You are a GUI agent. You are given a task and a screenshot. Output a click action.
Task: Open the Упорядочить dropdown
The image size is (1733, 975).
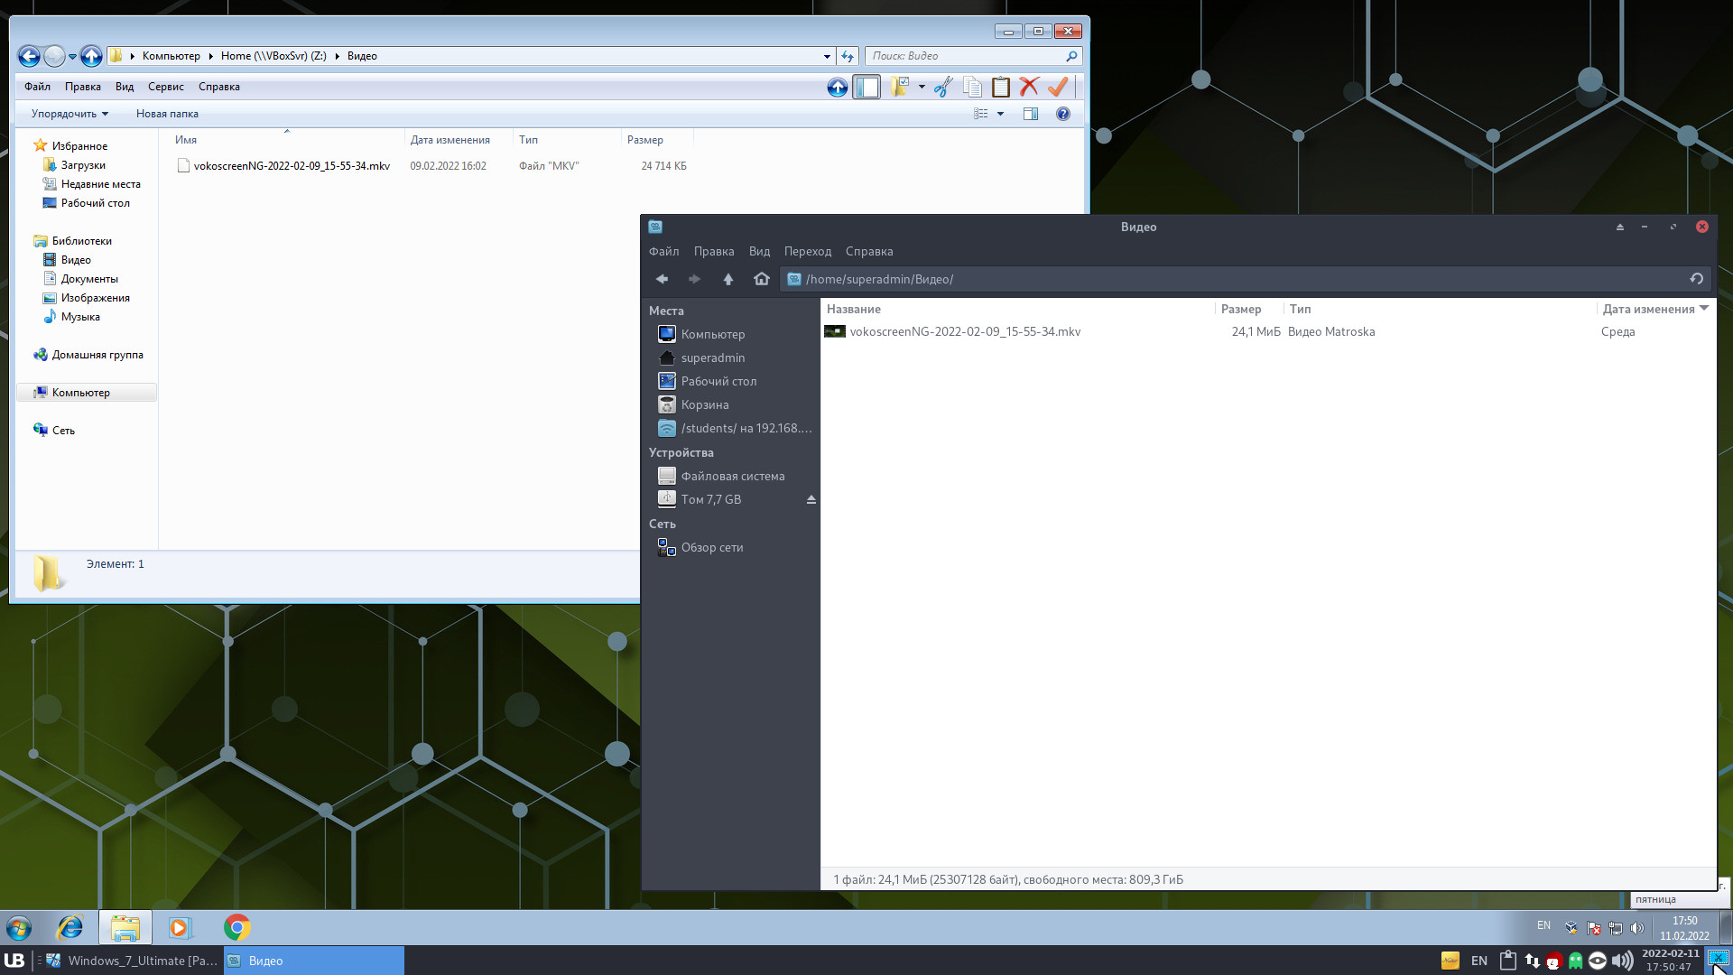click(70, 114)
